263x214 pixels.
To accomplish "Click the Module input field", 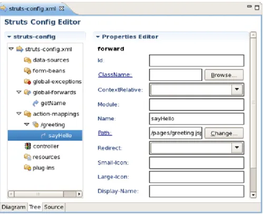I will click(197, 105).
